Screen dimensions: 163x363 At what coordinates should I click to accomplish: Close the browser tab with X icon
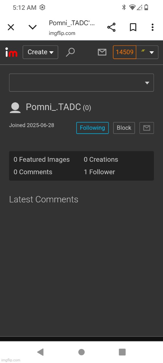pyautogui.click(x=11, y=27)
